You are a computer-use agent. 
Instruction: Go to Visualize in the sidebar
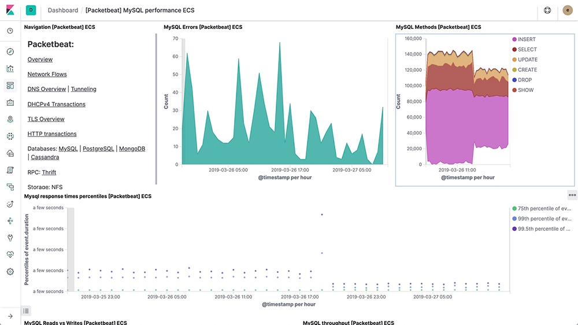(x=10, y=68)
